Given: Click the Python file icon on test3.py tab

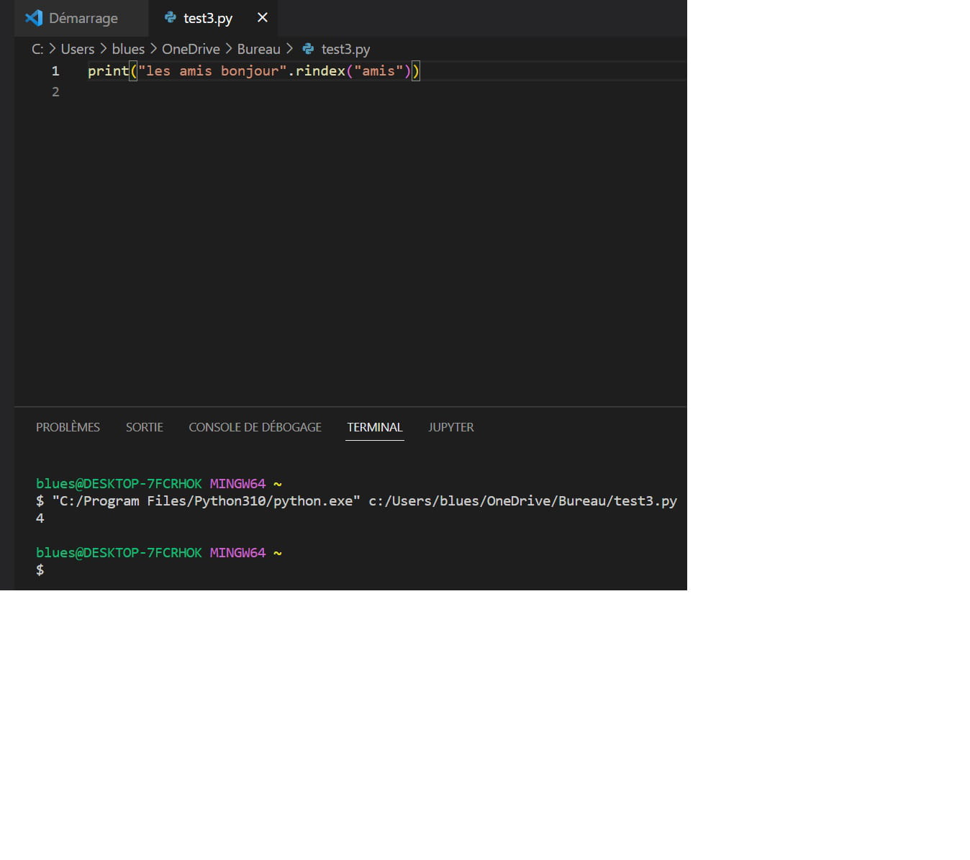Looking at the screenshot, I should point(171,18).
